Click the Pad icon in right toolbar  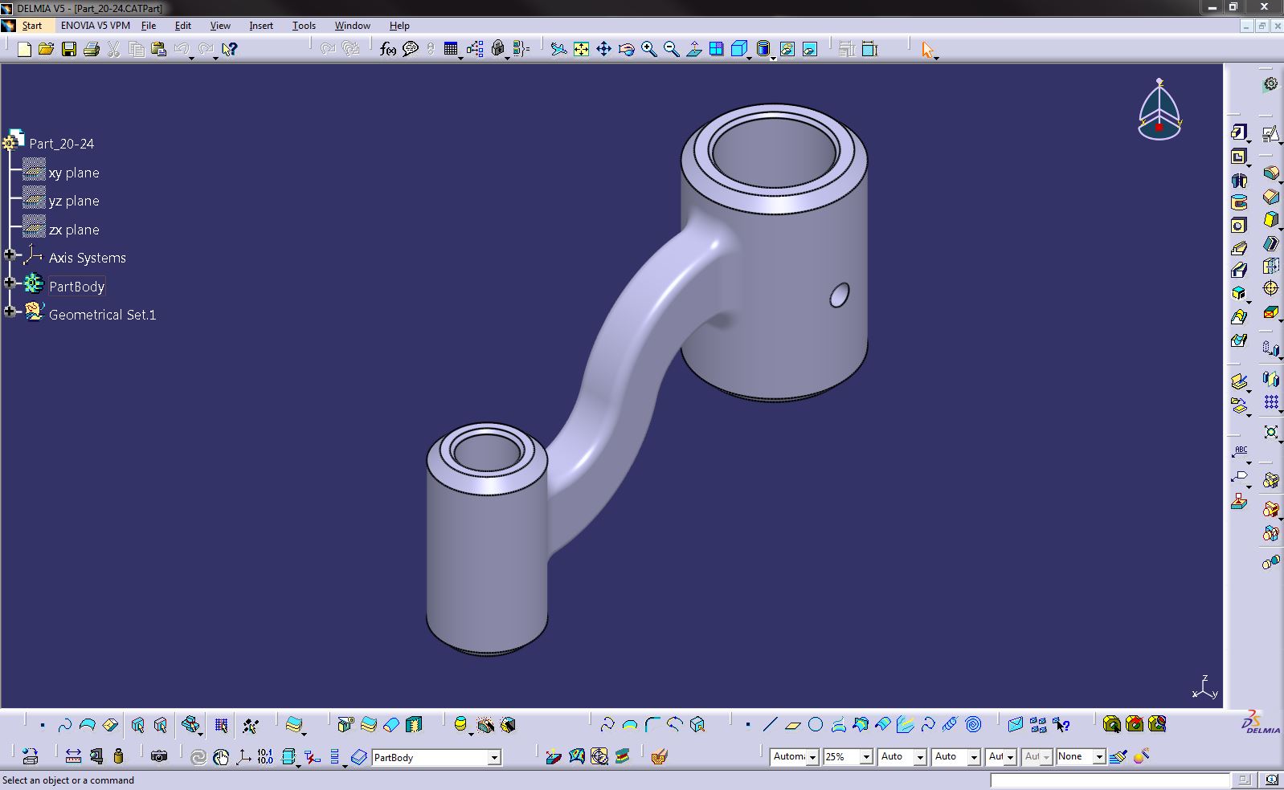1238,132
